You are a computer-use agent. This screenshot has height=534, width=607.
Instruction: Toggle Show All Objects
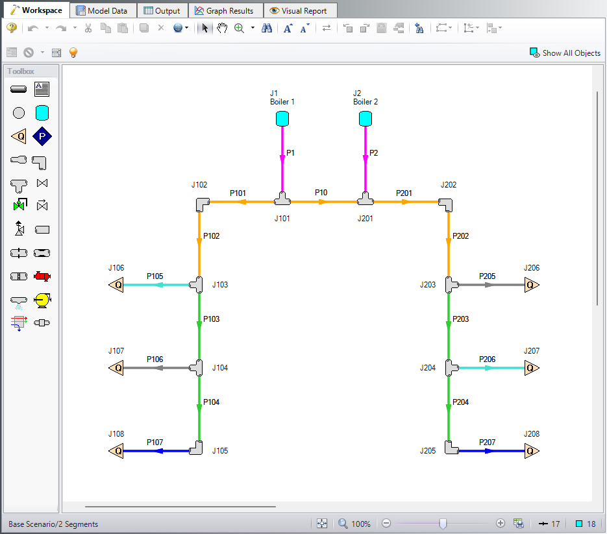(564, 53)
